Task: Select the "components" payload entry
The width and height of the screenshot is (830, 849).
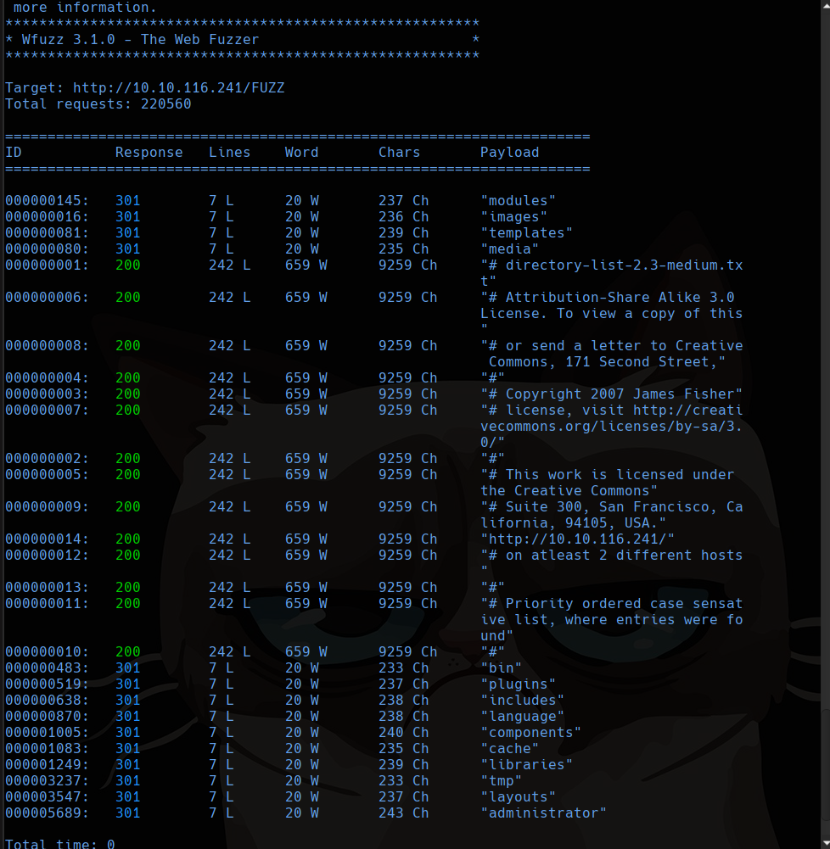Action: pos(530,732)
